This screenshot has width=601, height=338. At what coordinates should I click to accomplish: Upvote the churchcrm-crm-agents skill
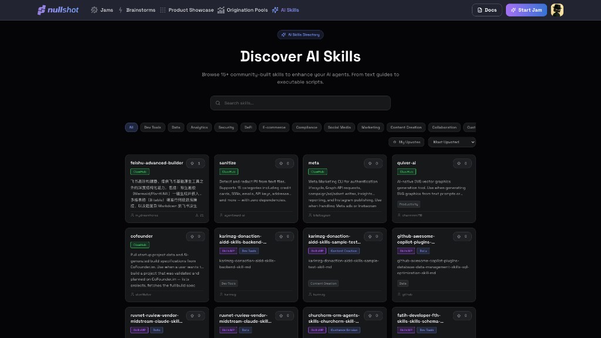[x=373, y=316]
